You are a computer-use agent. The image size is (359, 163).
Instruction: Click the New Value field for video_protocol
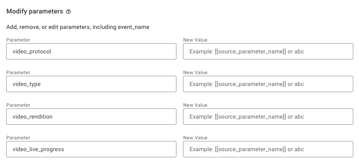click(x=268, y=51)
